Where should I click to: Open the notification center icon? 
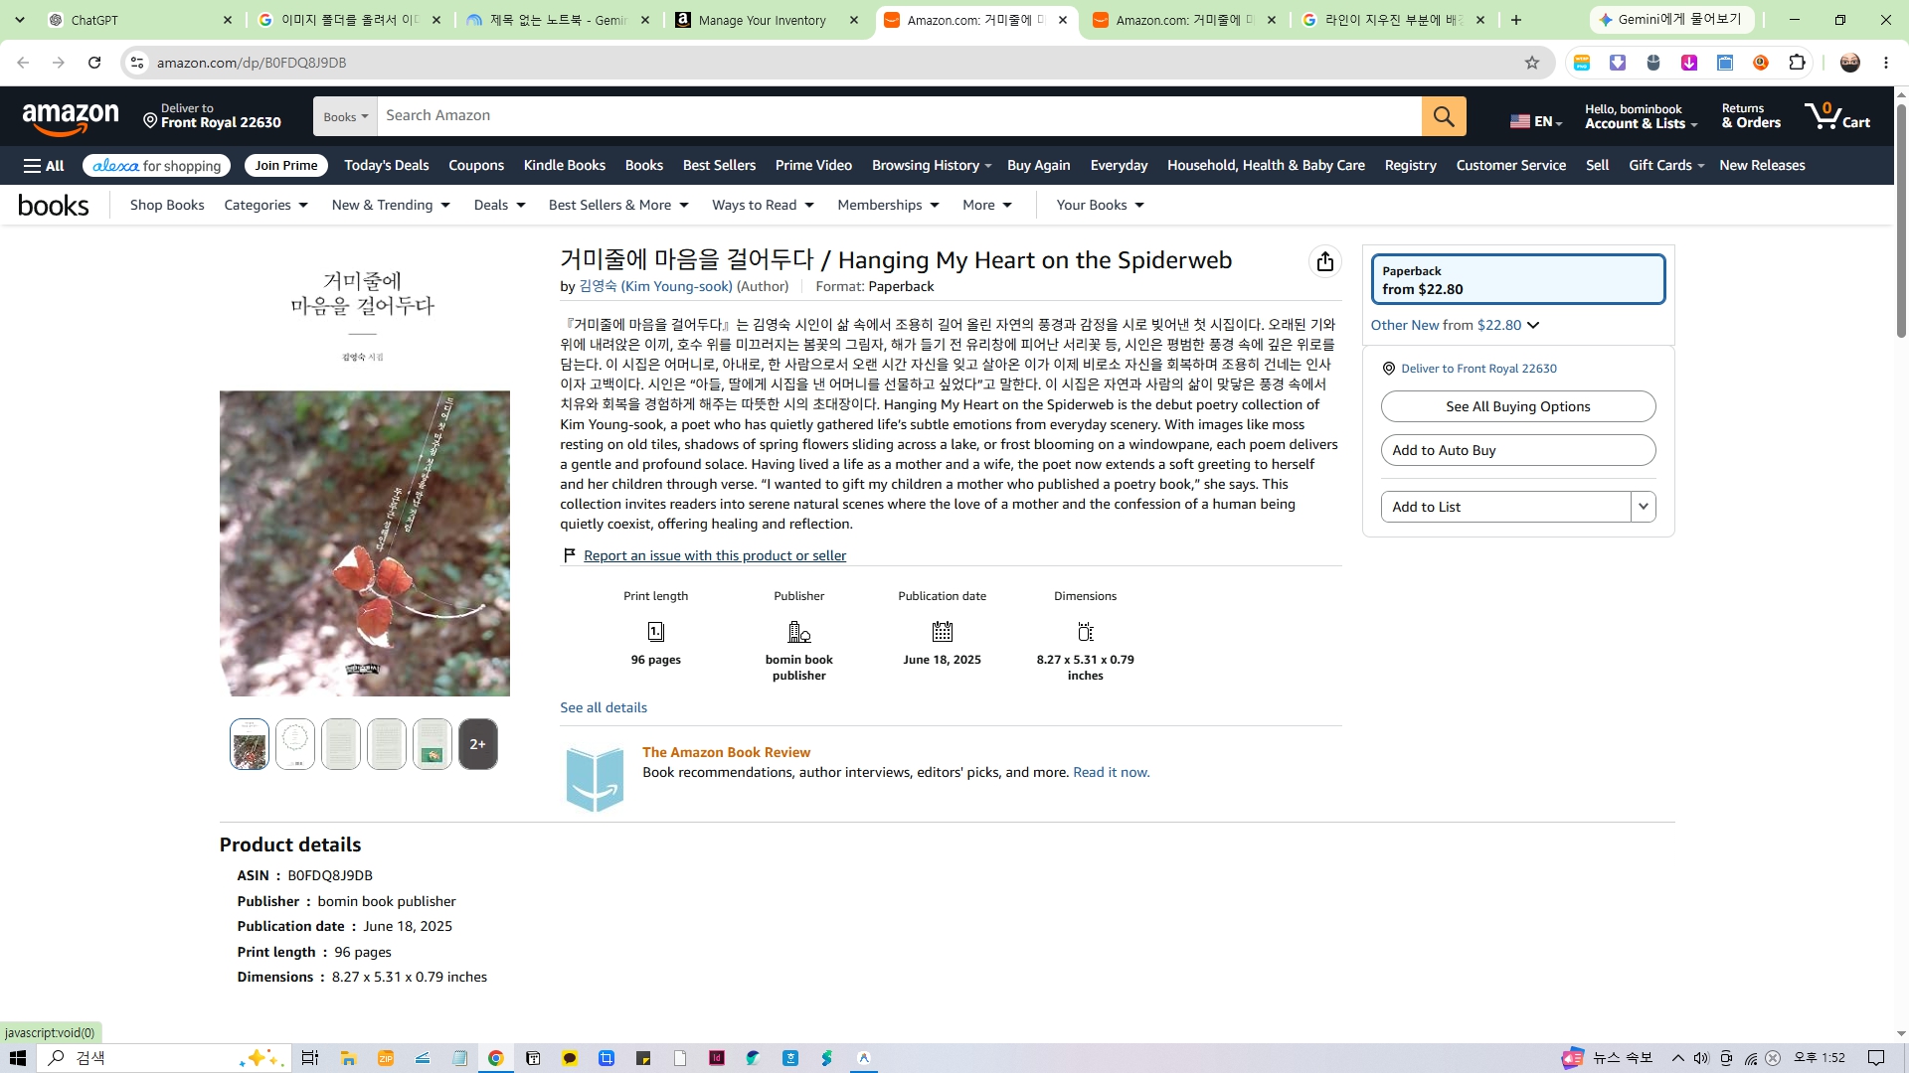click(x=1876, y=1058)
